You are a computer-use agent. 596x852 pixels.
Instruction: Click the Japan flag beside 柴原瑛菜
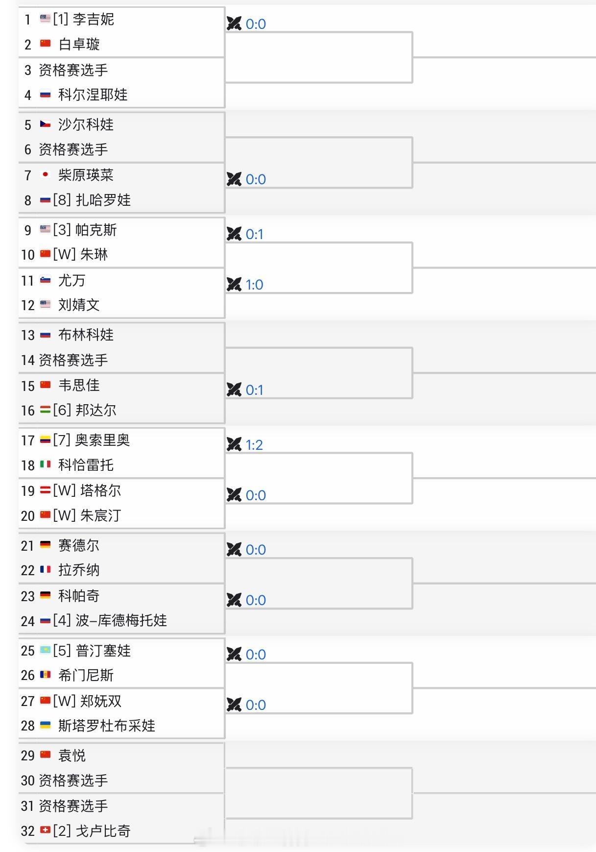pyautogui.click(x=45, y=174)
